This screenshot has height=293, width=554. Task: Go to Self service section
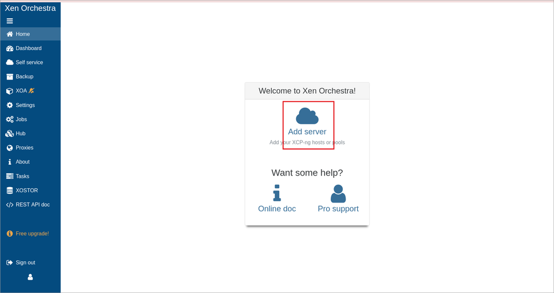coord(31,62)
